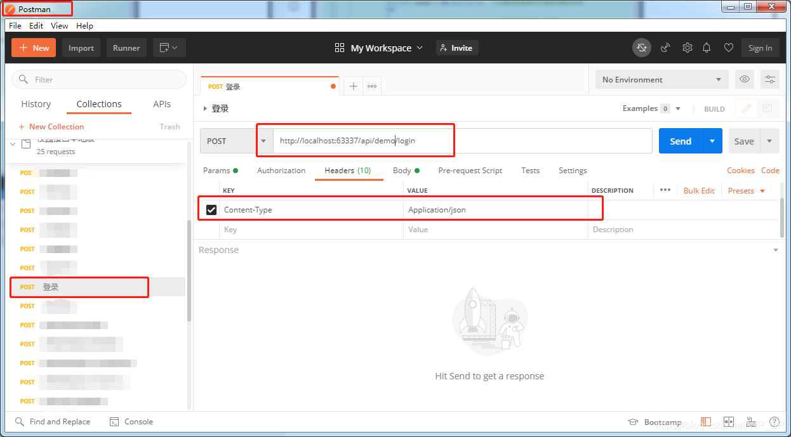Open the Save button dropdown arrow
Image resolution: width=791 pixels, height=437 pixels.
770,141
